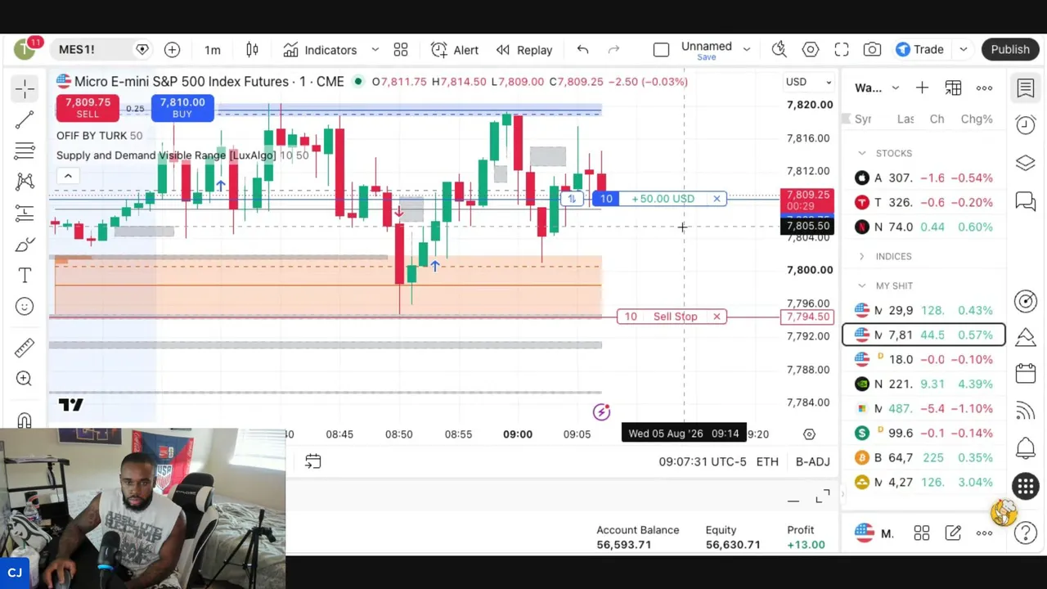Sort watchlist by Chg% column
The image size is (1047, 589).
pyautogui.click(x=977, y=119)
